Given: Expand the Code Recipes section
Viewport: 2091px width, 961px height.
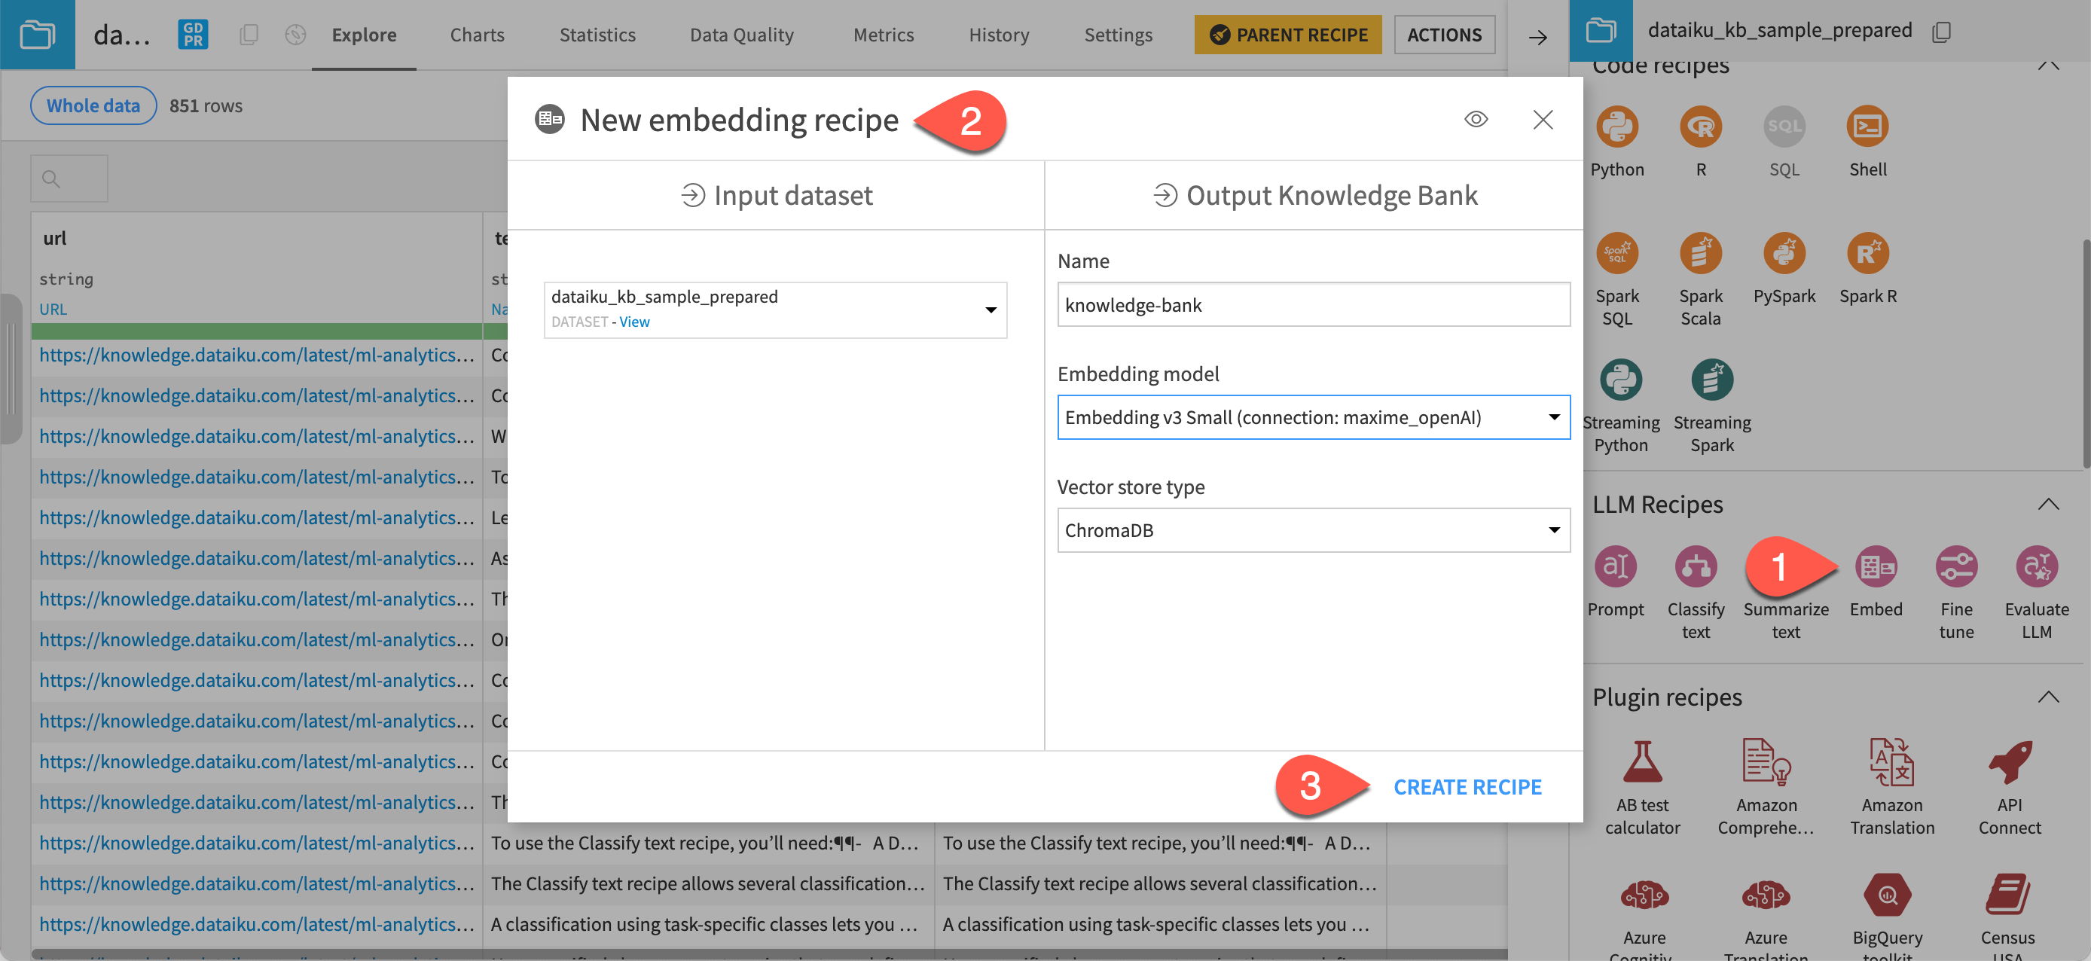Looking at the screenshot, I should point(2047,64).
